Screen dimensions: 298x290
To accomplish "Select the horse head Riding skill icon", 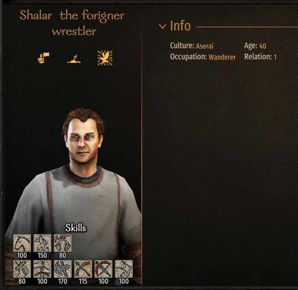I will click(x=22, y=243).
